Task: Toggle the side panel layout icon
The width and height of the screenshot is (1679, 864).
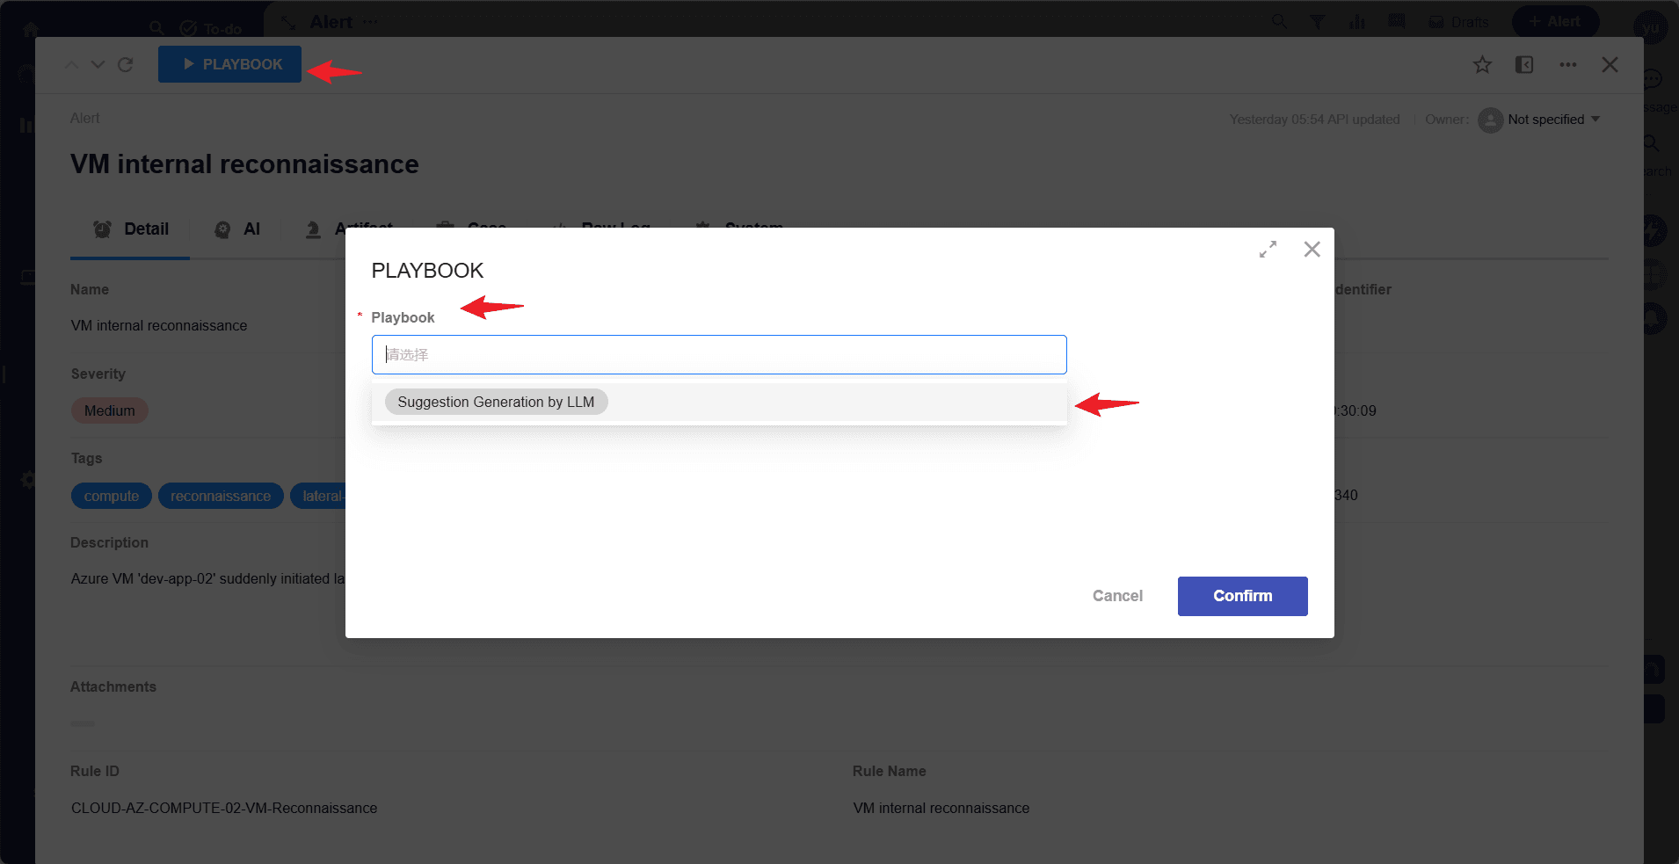Action: [1524, 65]
